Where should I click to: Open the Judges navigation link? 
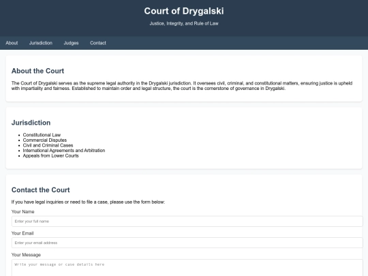coord(71,43)
